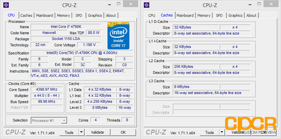Click the Threads count value '8'
This screenshot has width=281, height=139.
point(127,120)
